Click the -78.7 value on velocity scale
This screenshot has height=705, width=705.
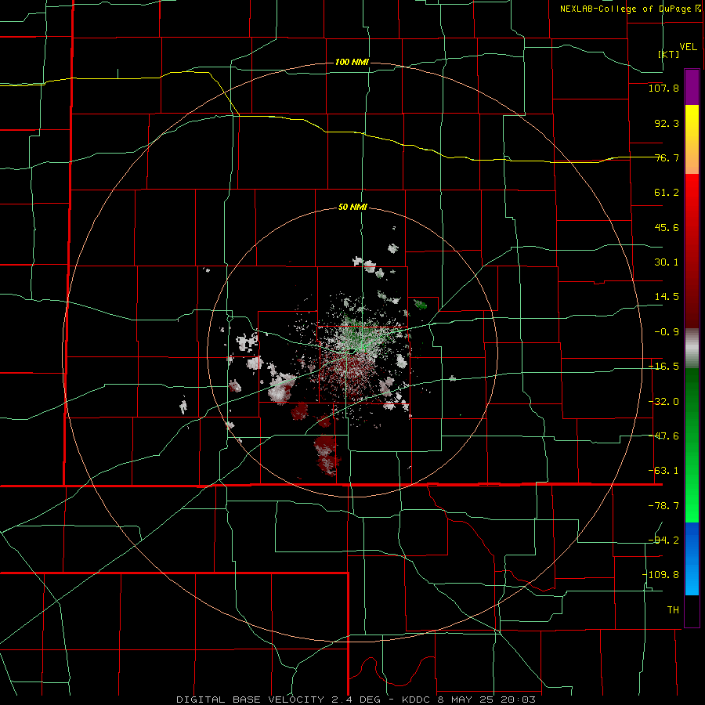pyautogui.click(x=663, y=506)
